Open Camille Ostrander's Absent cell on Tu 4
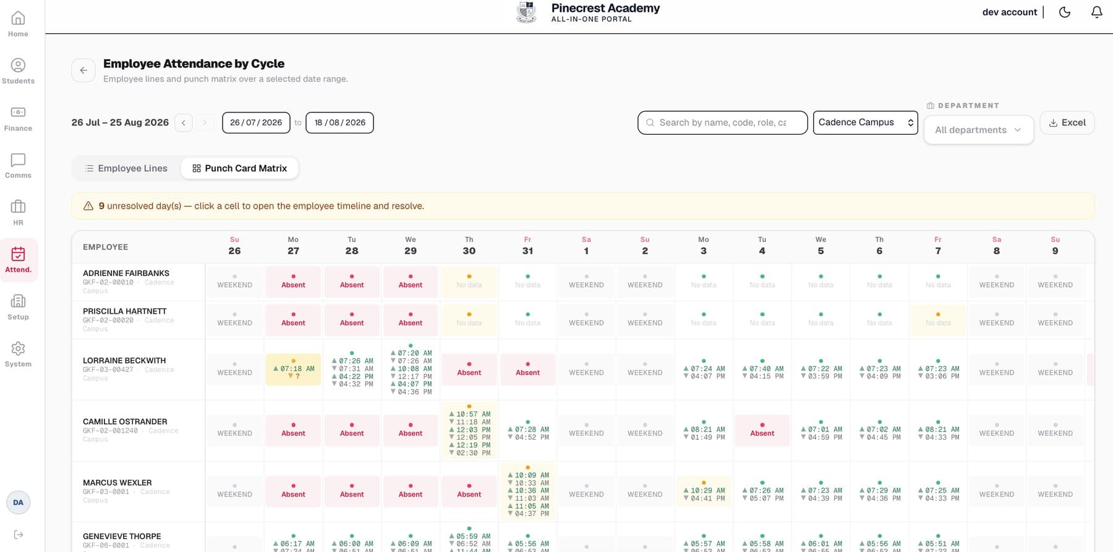The height and width of the screenshot is (552, 1113). 762,430
